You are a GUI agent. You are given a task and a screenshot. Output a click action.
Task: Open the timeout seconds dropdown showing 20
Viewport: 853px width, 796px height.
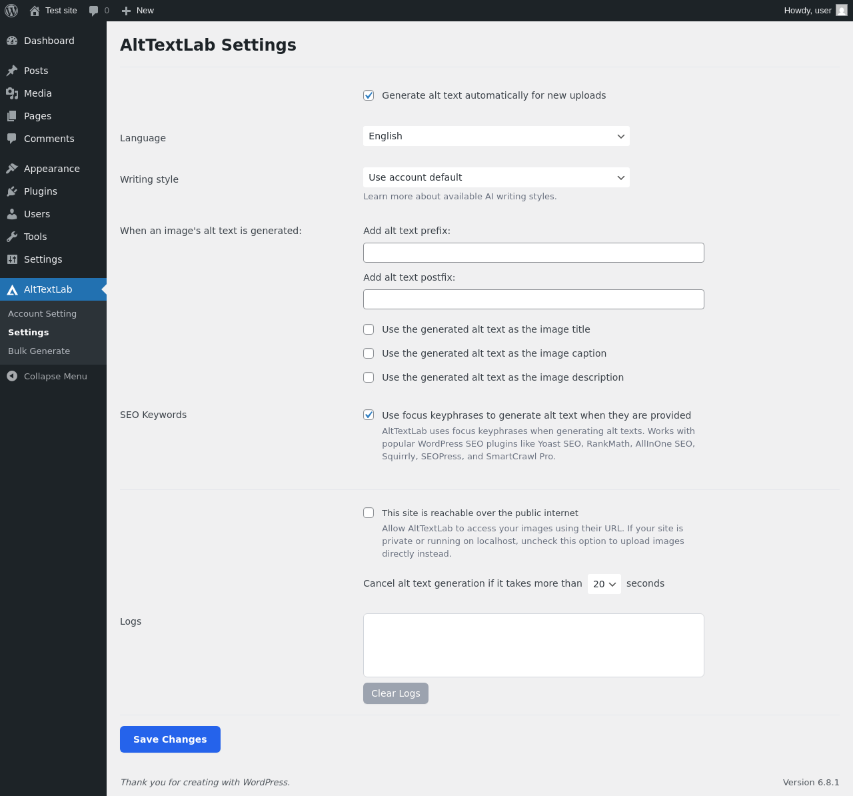[604, 584]
